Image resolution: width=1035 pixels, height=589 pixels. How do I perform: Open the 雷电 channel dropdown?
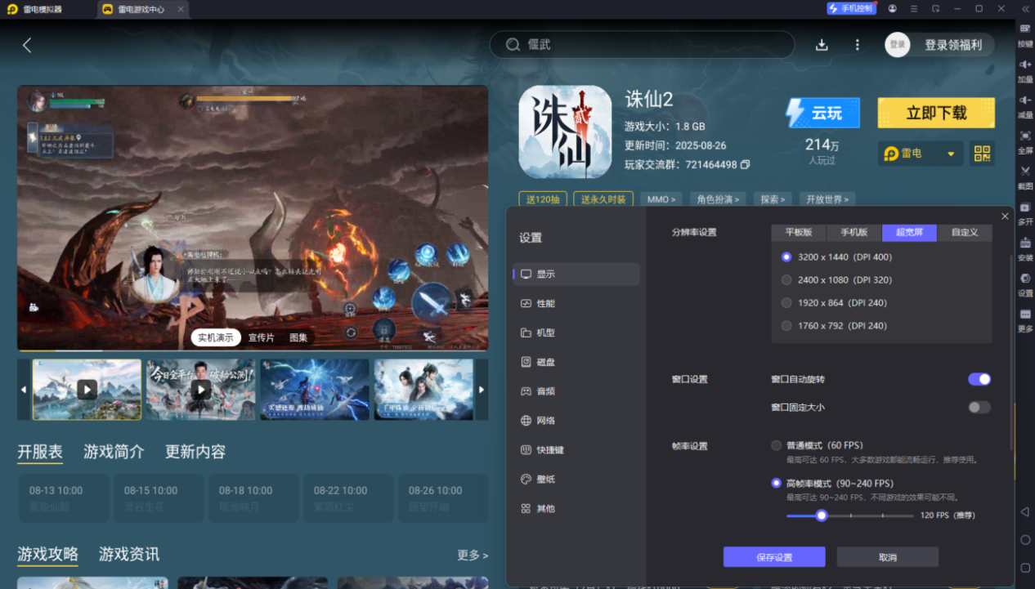(x=921, y=154)
